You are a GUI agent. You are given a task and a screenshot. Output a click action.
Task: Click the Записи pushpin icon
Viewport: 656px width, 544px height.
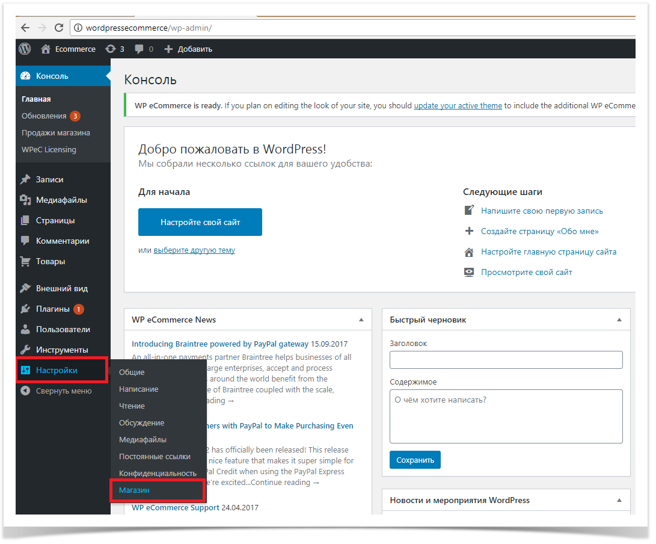[x=25, y=179]
